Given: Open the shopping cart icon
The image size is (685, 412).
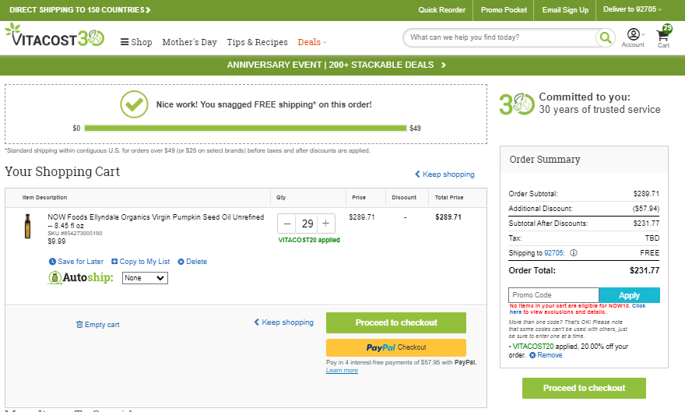Looking at the screenshot, I should tap(663, 37).
